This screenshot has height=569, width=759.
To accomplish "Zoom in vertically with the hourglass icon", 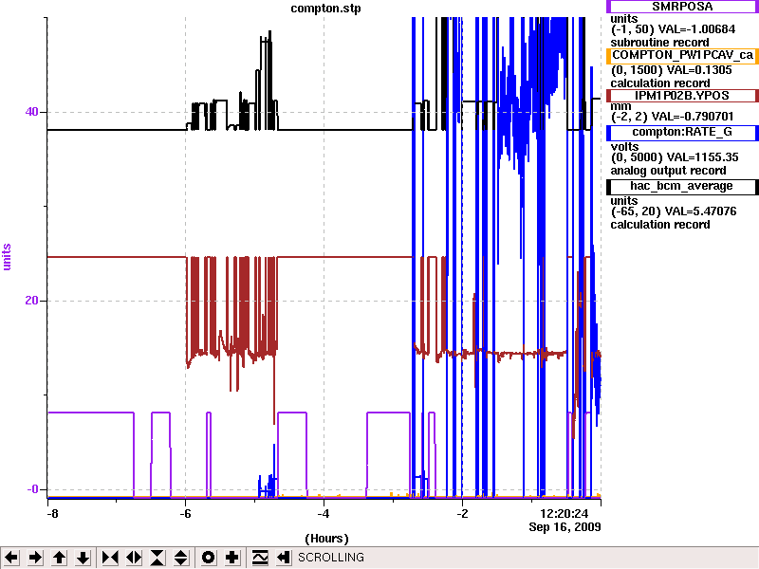I will pos(157,558).
